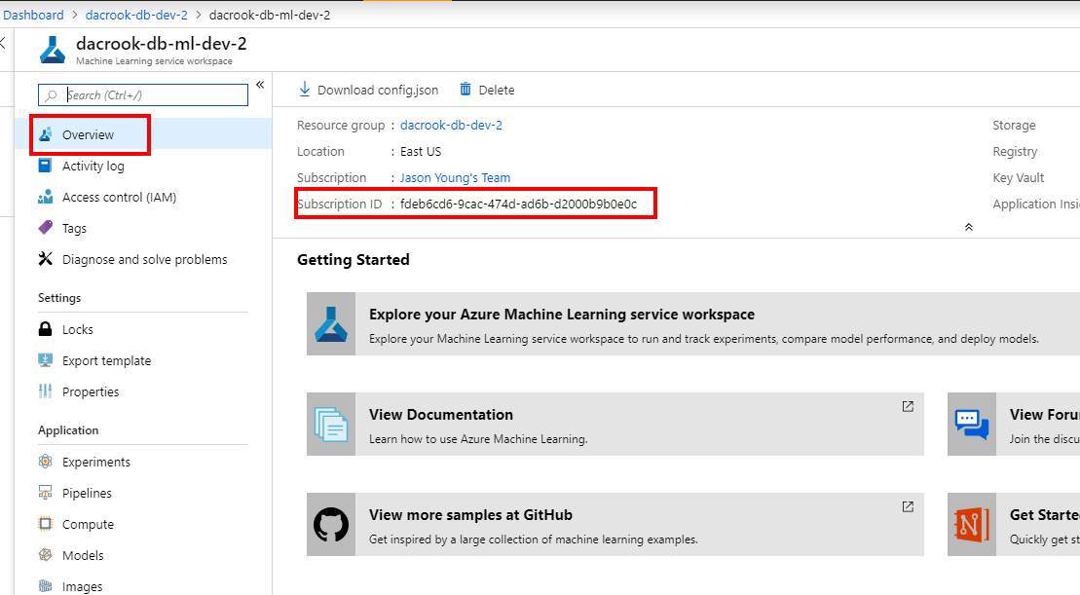
Task: Click the search magnifier icon
Action: (x=51, y=95)
